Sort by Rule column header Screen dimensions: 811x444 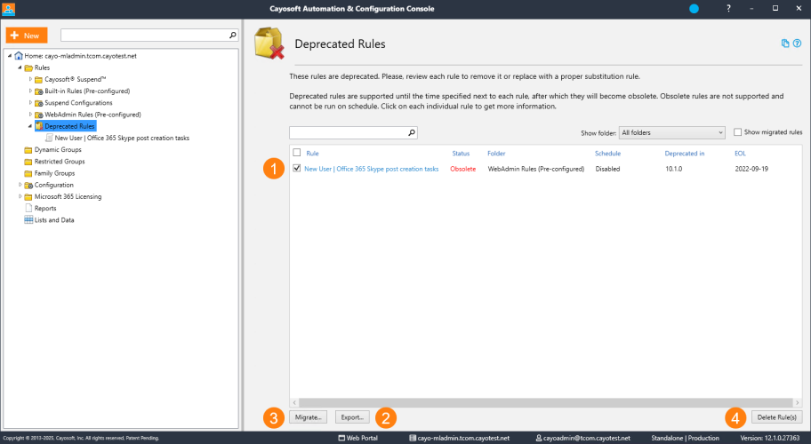tap(312, 154)
